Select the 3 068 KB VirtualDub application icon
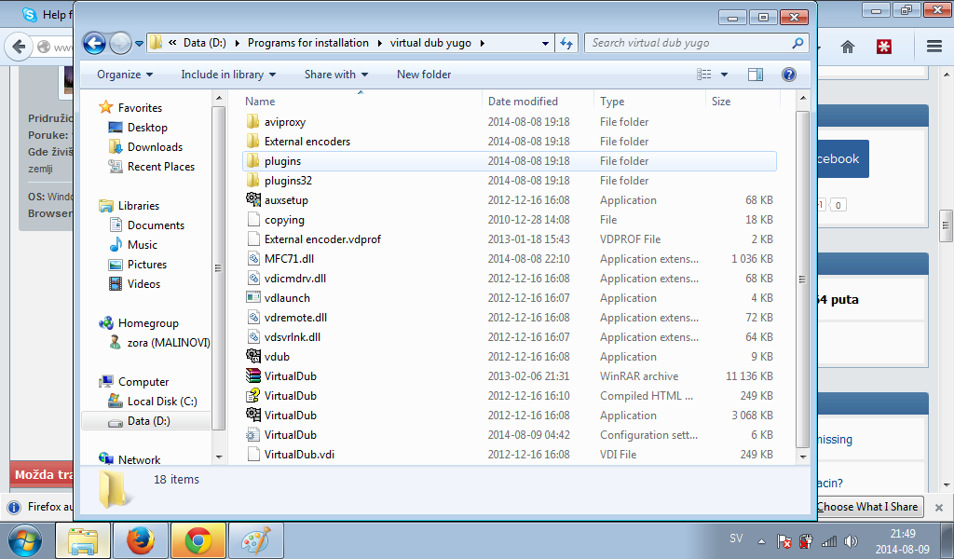954x559 pixels. (x=253, y=415)
